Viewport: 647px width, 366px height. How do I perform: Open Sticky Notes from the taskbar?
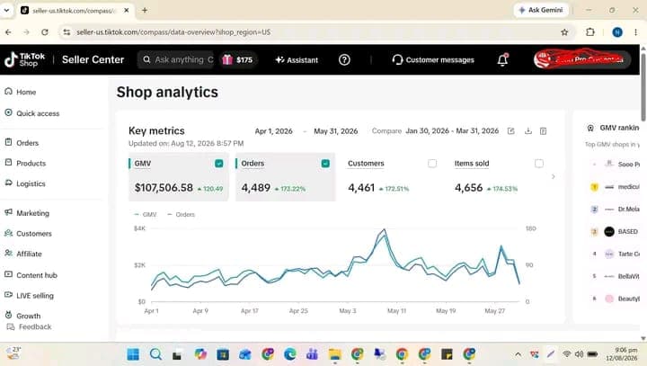447,354
